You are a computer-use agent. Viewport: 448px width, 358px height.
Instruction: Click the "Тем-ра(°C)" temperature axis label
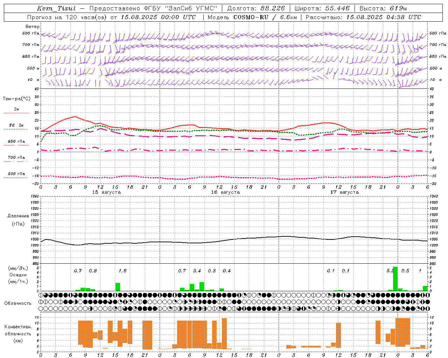pos(16,99)
